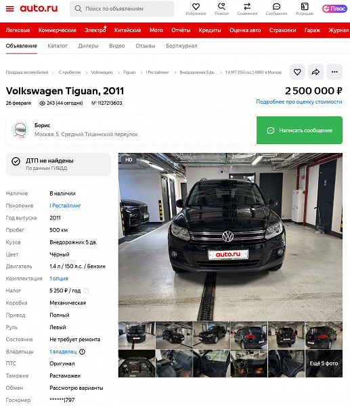Image resolution: width=350 pixels, height=406 pixels.
Task: Focus the Поиск по объявлениям search field
Action: (x=122, y=9)
